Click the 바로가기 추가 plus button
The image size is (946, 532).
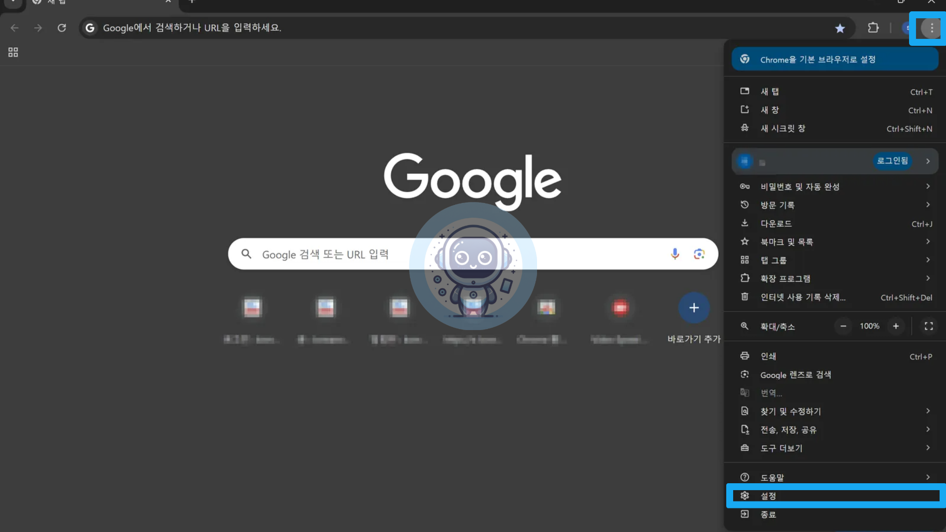pyautogui.click(x=694, y=308)
